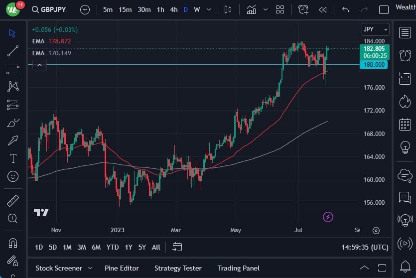Select the trend line drawing tool
Screen dimensions: 416x278
pyautogui.click(x=13, y=50)
